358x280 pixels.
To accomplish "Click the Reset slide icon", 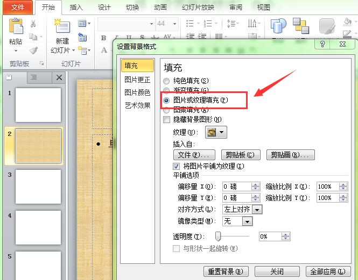I will coord(82,37).
